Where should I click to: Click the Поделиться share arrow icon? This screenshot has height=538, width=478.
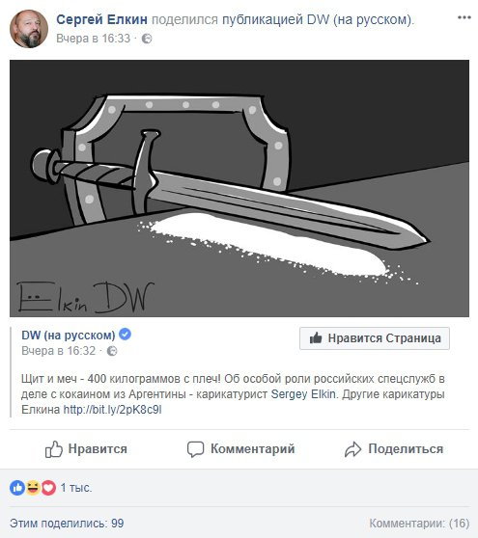pyautogui.click(x=352, y=449)
